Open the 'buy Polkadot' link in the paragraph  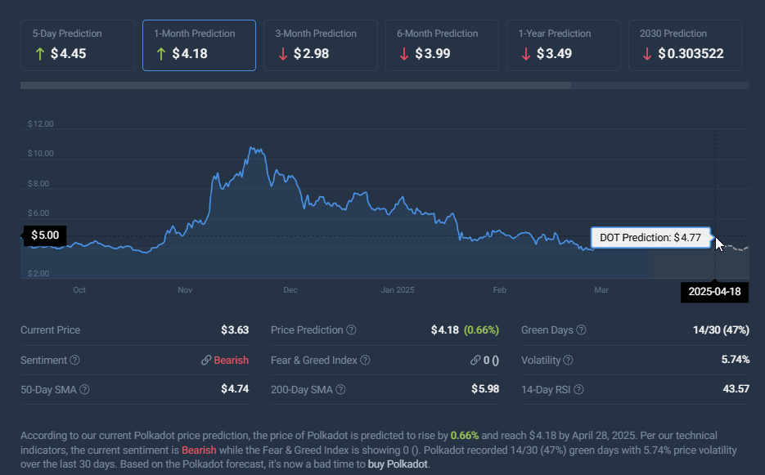pyautogui.click(x=398, y=464)
